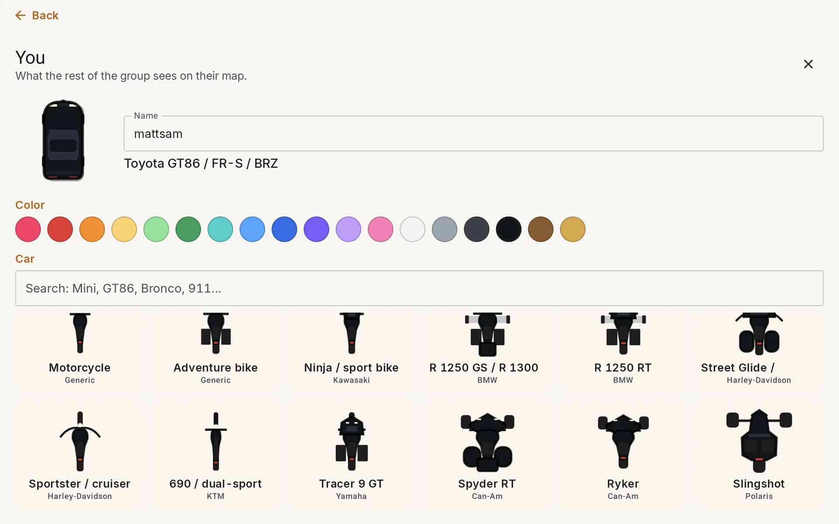Edit the Name field containing mattsam
The width and height of the screenshot is (839, 524).
pyautogui.click(x=474, y=134)
